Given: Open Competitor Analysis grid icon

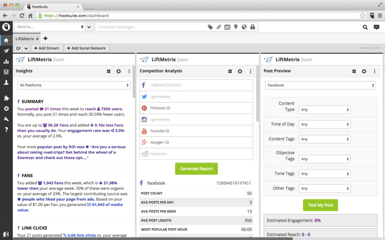Looking at the screenshot, I should [x=230, y=71].
